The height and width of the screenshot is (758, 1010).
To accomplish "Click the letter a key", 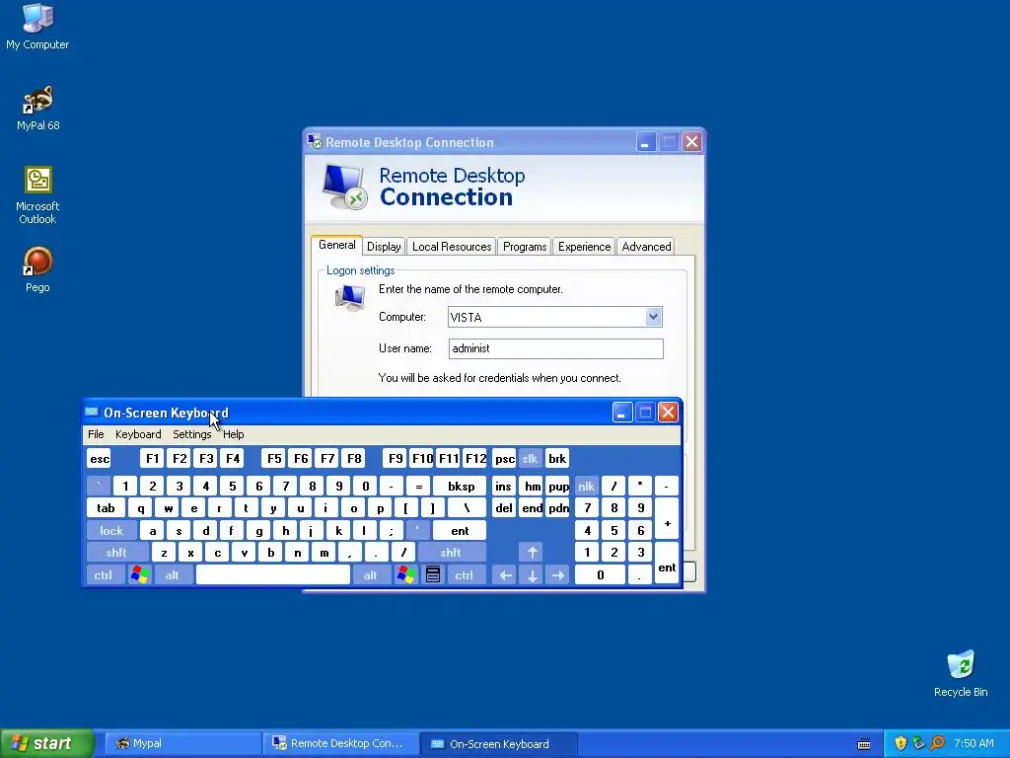I will point(153,530).
